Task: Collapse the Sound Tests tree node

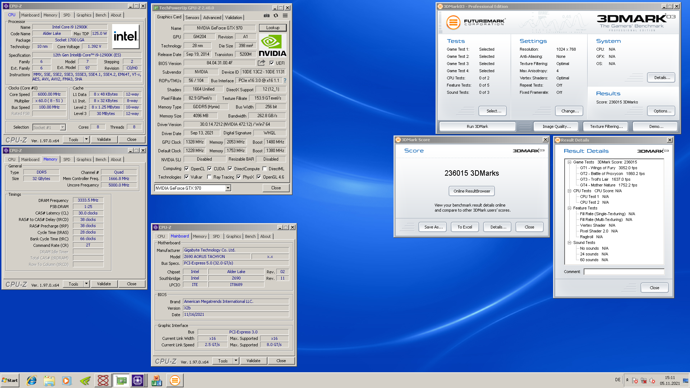Action: 569,242
